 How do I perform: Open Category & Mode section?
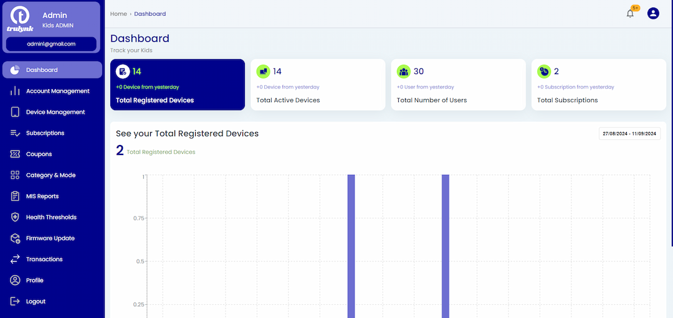tap(52, 175)
